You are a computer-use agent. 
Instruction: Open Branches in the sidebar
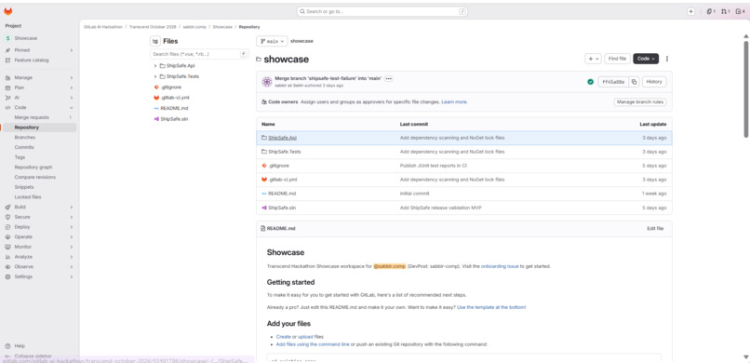38,137
